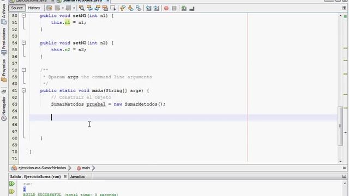Open the Archivos side panel
Image resolution: width=349 pixels, height=196 pixels.
click(x=4, y=14)
